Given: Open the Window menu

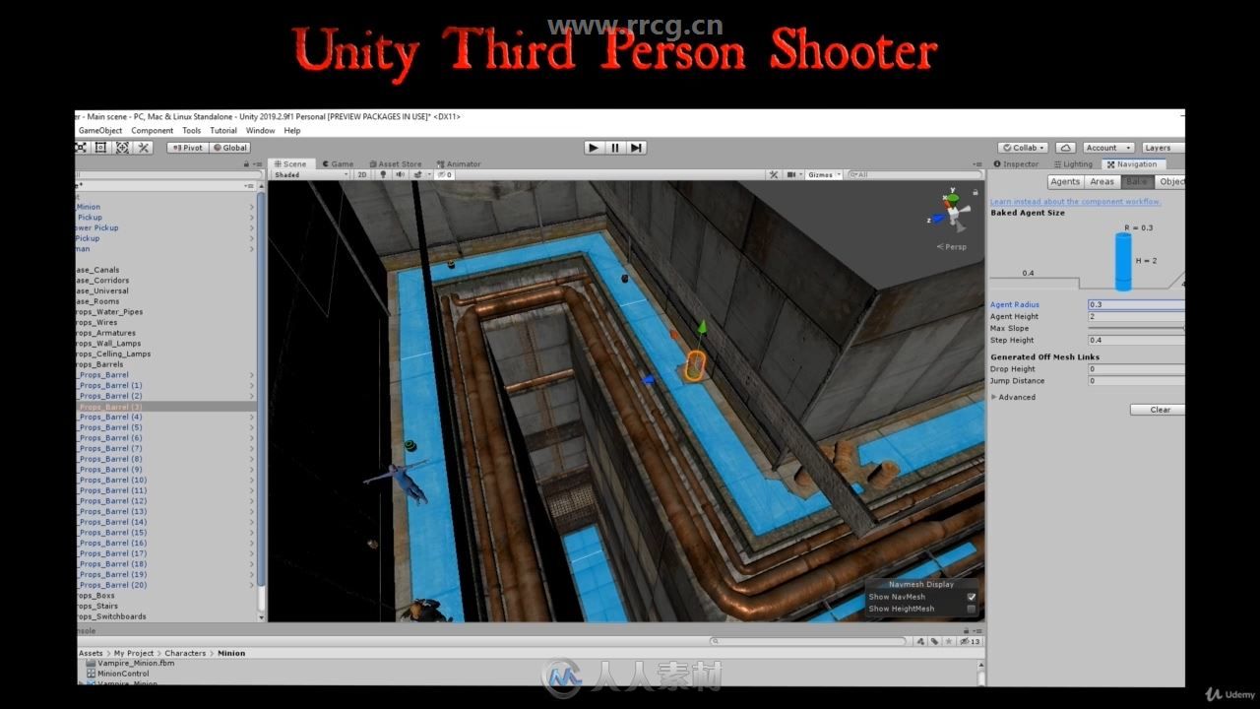Looking at the screenshot, I should click(x=260, y=130).
